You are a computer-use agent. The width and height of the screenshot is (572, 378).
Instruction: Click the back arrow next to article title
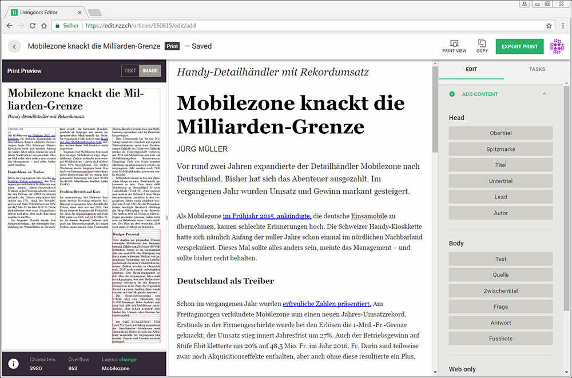click(x=15, y=46)
